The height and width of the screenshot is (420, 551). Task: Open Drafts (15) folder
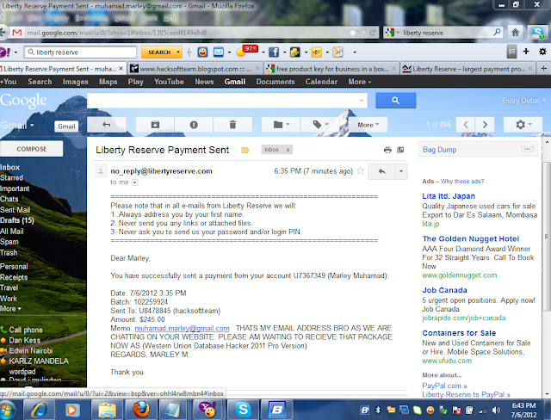(17, 220)
